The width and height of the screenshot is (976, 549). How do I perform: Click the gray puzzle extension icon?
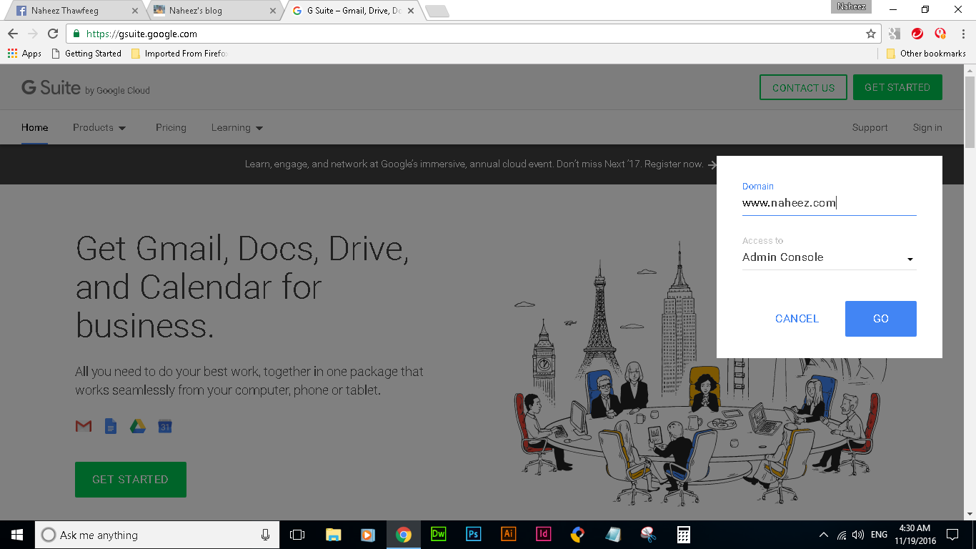click(x=895, y=34)
